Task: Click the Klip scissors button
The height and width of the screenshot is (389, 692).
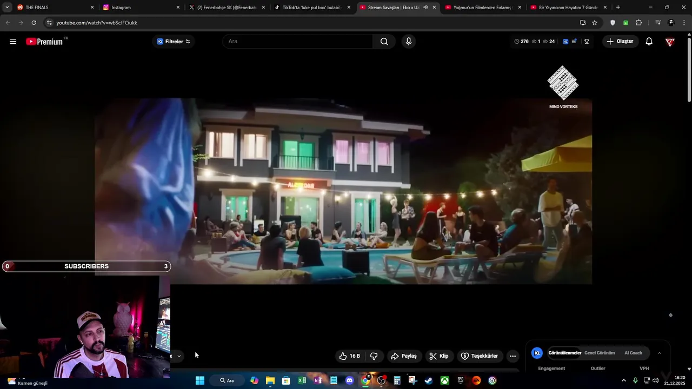Action: point(438,356)
